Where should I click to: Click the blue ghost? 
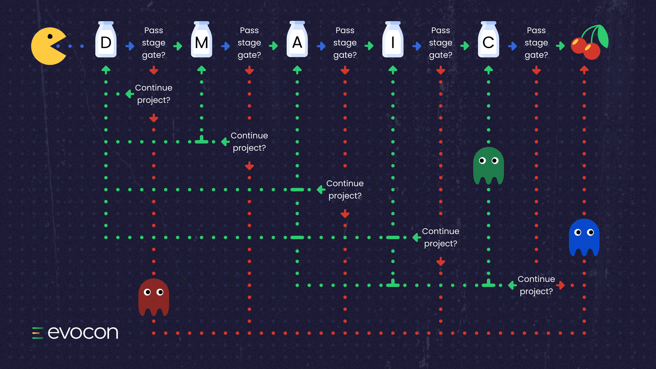tap(584, 237)
